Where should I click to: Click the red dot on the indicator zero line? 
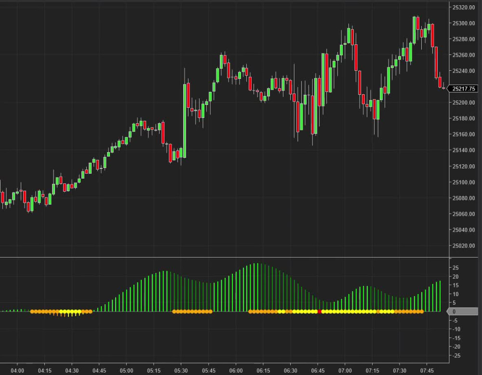click(x=320, y=311)
